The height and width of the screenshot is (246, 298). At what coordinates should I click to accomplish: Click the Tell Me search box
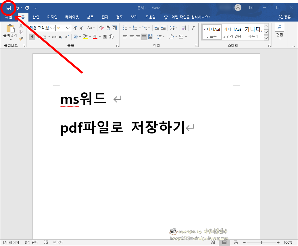click(x=191, y=17)
